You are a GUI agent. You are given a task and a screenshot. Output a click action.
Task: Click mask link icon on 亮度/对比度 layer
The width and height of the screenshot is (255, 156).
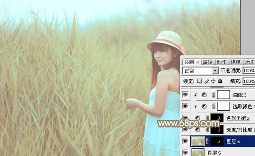tap(207, 129)
